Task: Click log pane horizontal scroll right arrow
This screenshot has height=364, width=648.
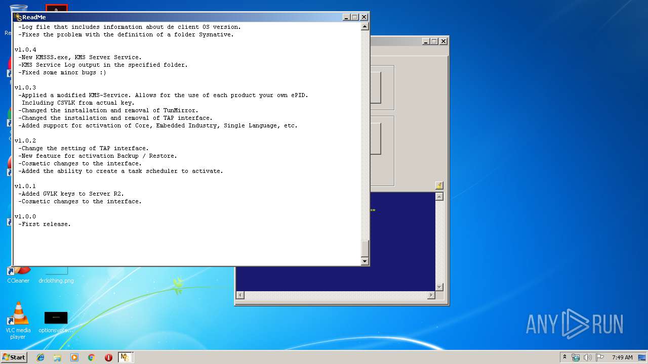Action: [431, 295]
